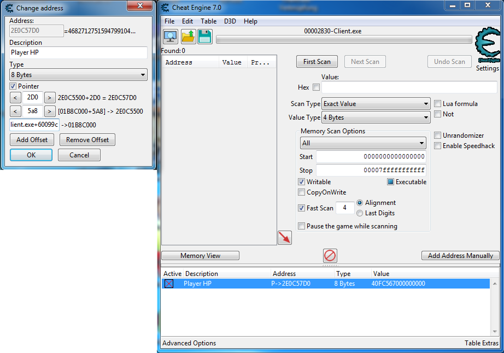
Task: Click the right arrow beside the 5a8 offset
Action: [x=50, y=111]
